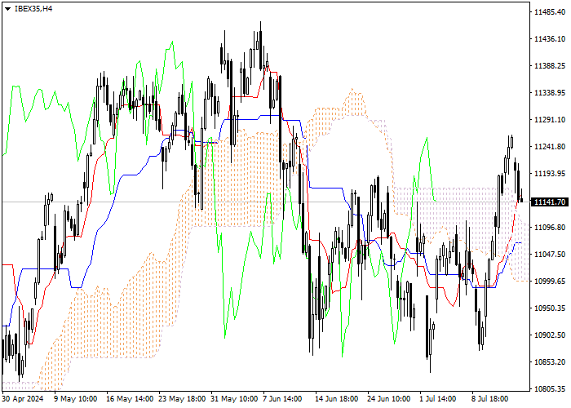The width and height of the screenshot is (571, 408).
Task: Select the 11096.80 price axis label
Action: [x=550, y=228]
